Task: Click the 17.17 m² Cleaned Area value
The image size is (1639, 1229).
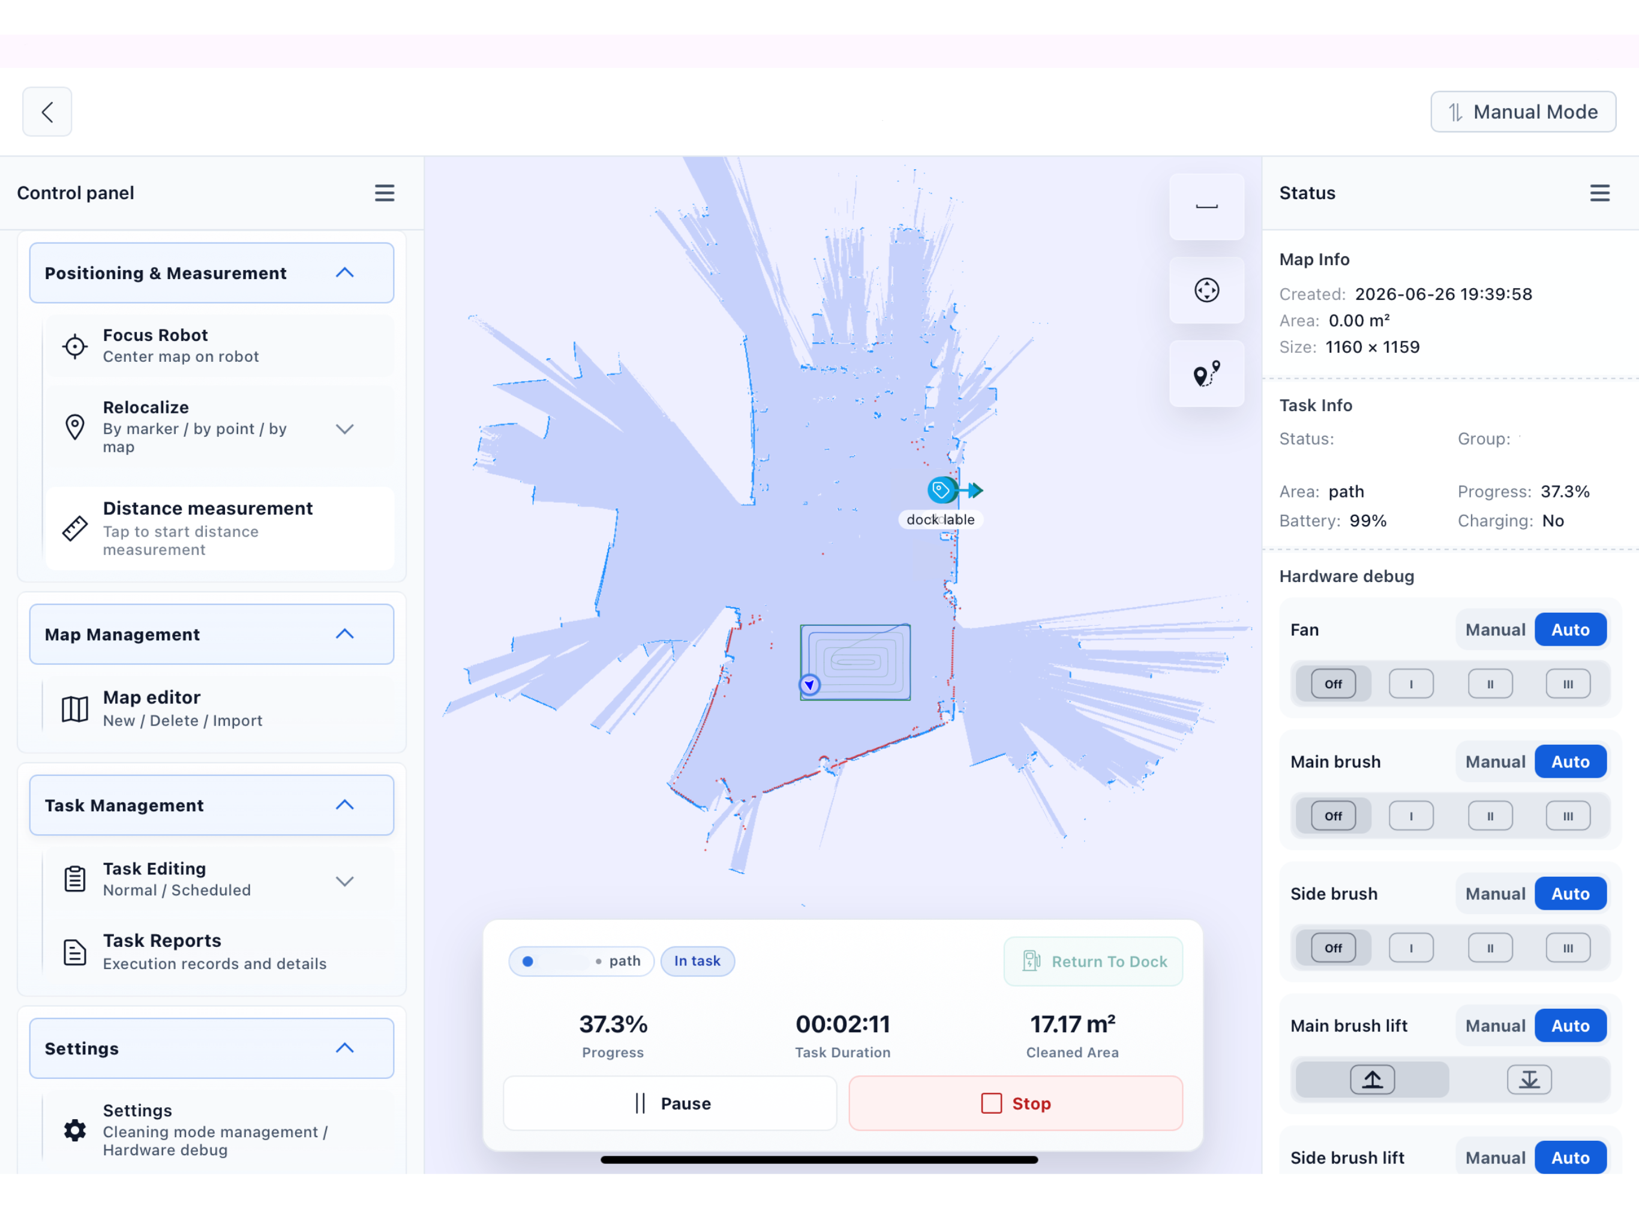Action: point(1072,1024)
